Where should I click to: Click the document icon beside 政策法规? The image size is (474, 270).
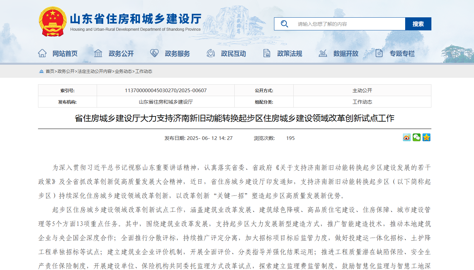click(267, 53)
